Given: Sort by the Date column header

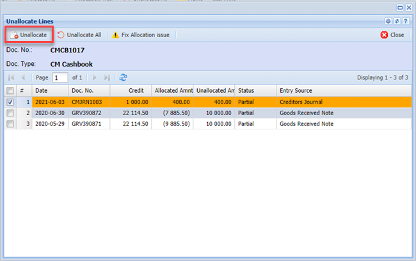Looking at the screenshot, I should 50,91.
